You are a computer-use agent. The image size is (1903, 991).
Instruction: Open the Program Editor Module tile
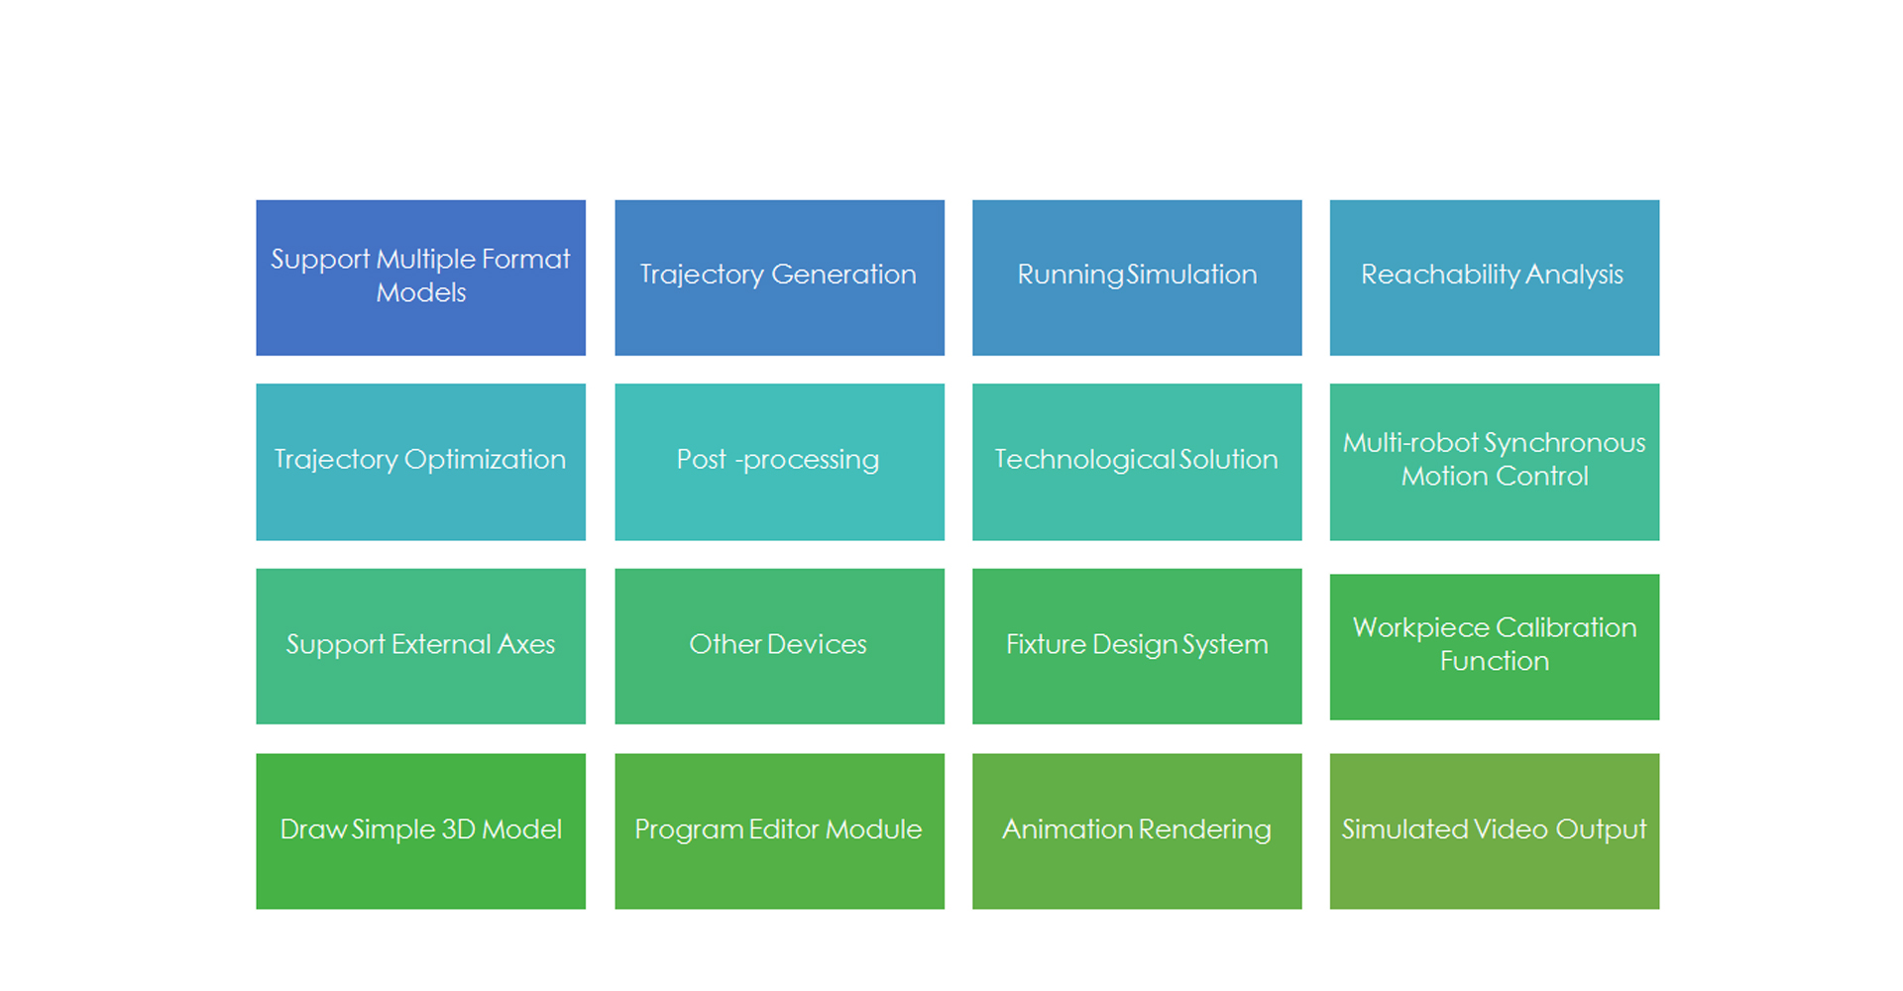(779, 831)
